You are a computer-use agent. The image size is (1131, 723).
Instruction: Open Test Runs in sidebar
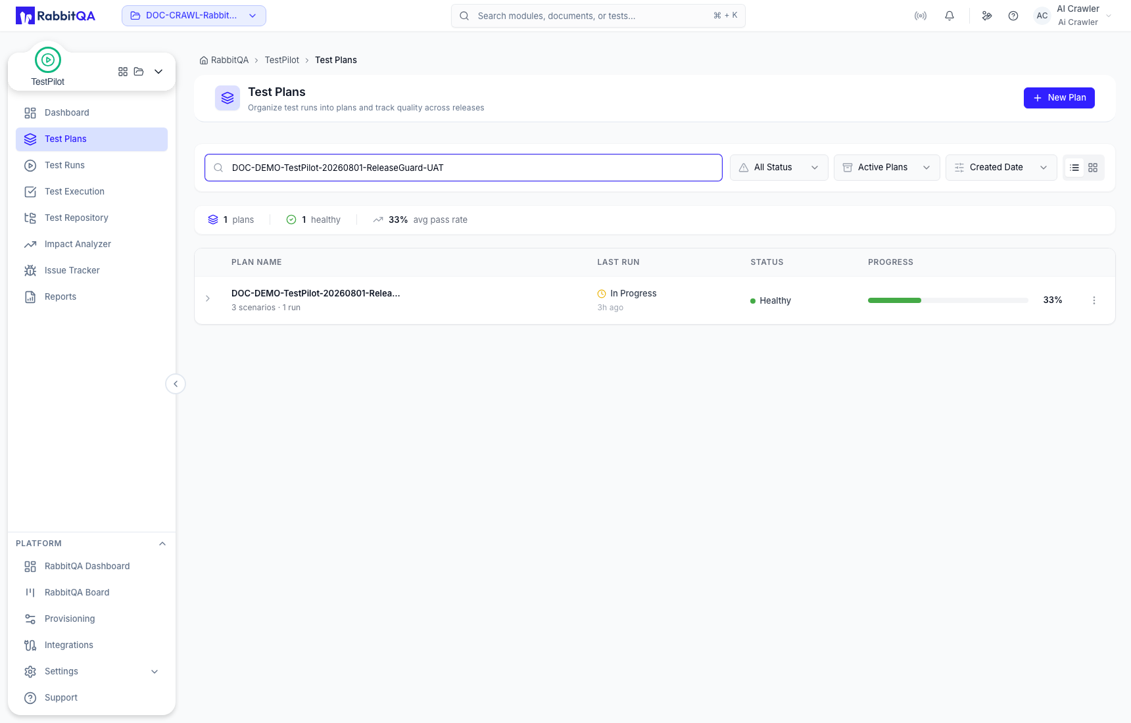(91, 166)
